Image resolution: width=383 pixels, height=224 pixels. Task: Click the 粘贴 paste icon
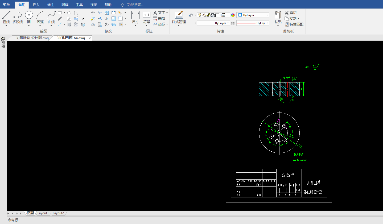pyautogui.click(x=278, y=15)
